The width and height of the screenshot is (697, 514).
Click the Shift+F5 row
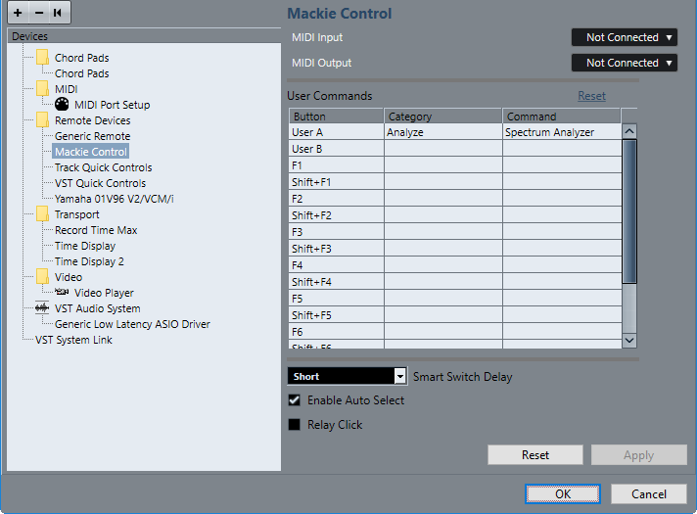[455, 315]
